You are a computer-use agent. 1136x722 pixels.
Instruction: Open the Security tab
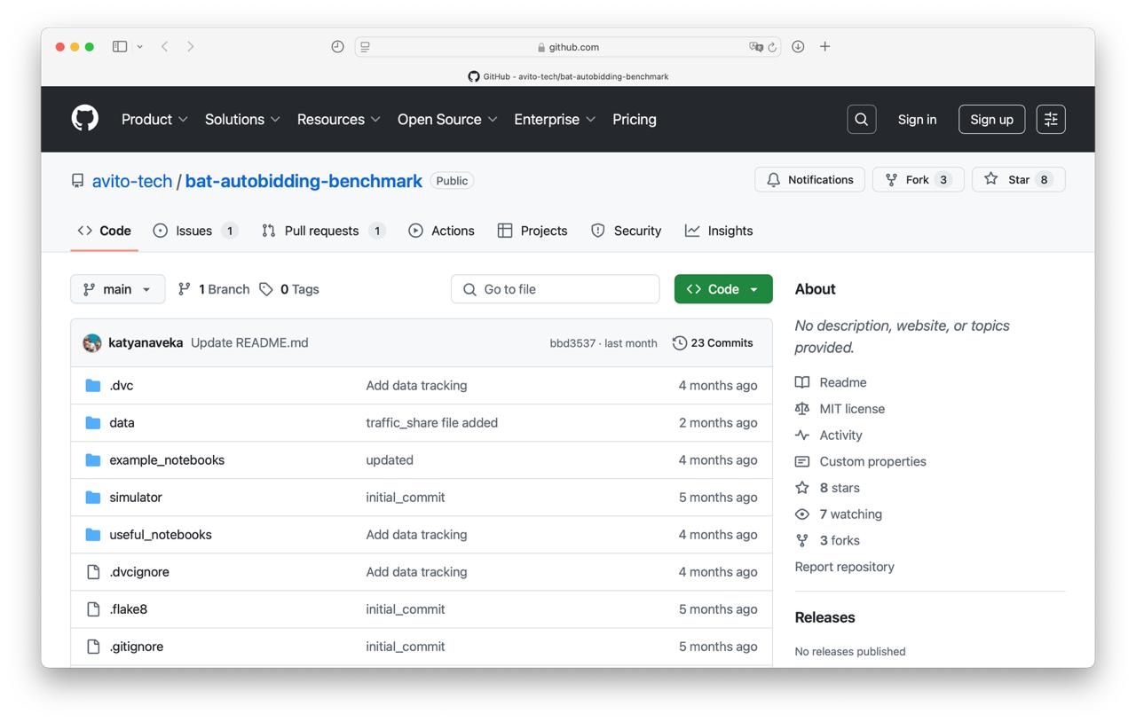point(627,231)
